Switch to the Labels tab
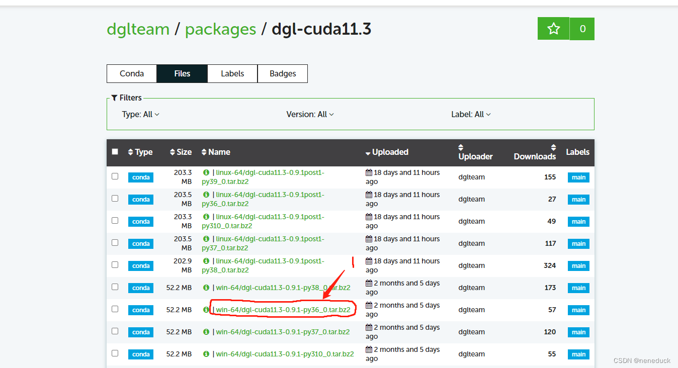 (x=232, y=73)
